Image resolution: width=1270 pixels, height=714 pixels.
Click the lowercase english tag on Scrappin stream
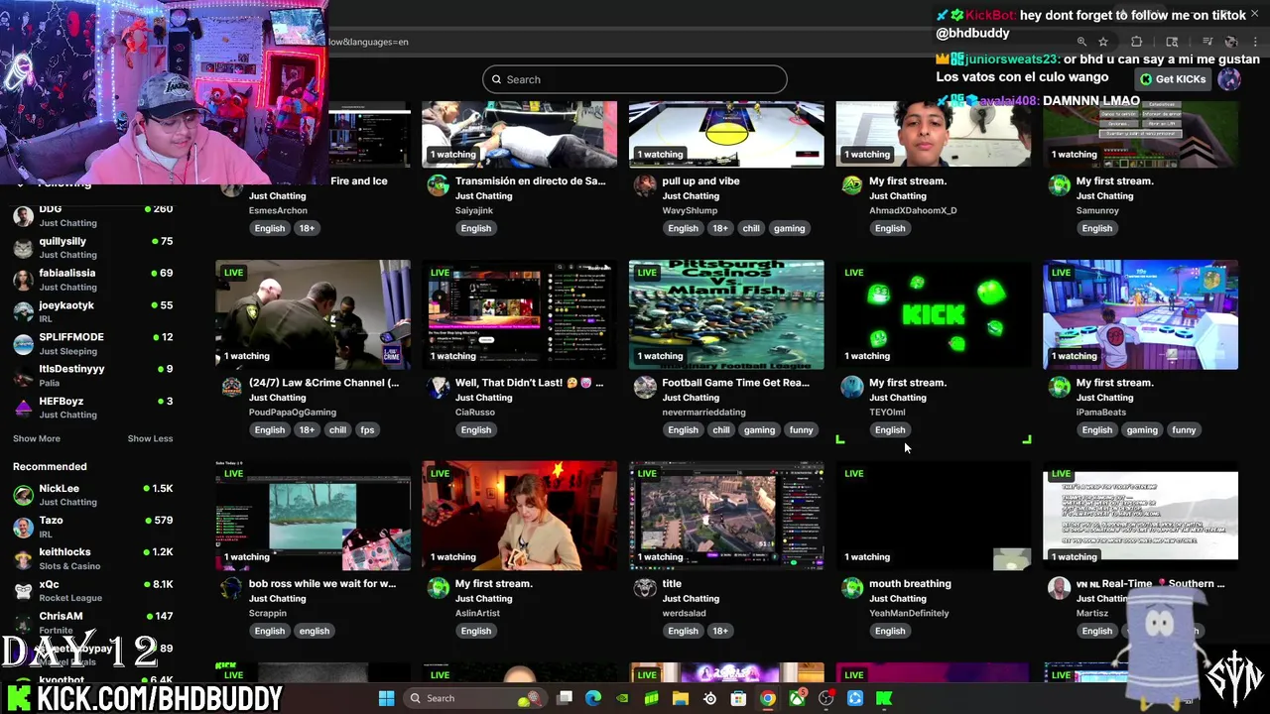tap(314, 631)
